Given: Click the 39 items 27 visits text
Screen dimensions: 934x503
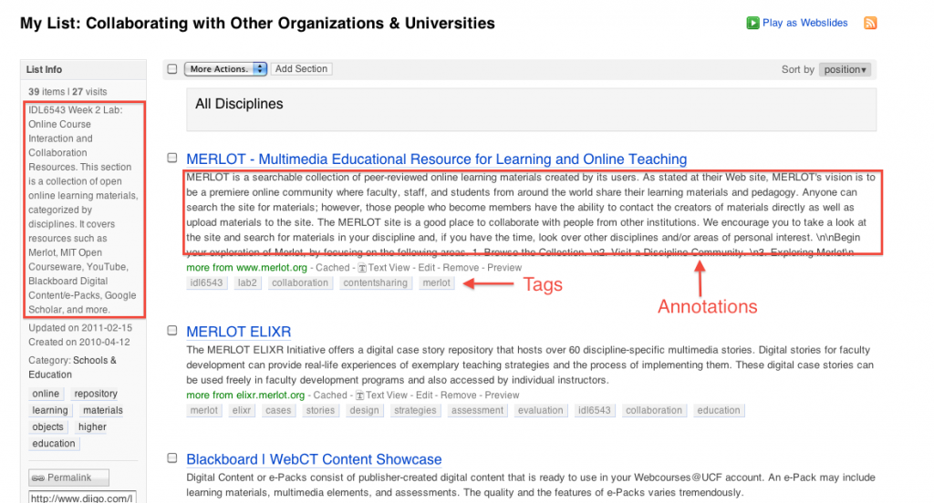Looking at the screenshot, I should 67,92.
